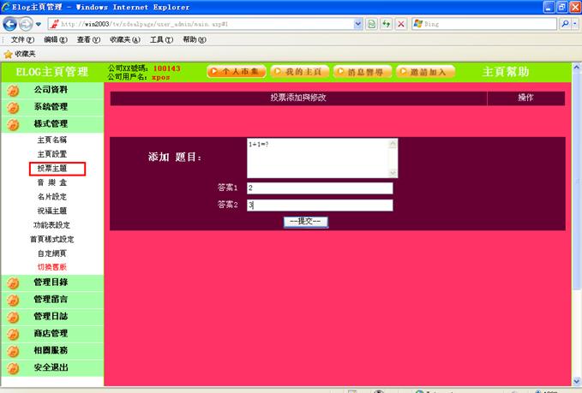The image size is (582, 393).
Task: Collapse the 樣式管理 sidebar section
Action: pyautogui.click(x=51, y=124)
